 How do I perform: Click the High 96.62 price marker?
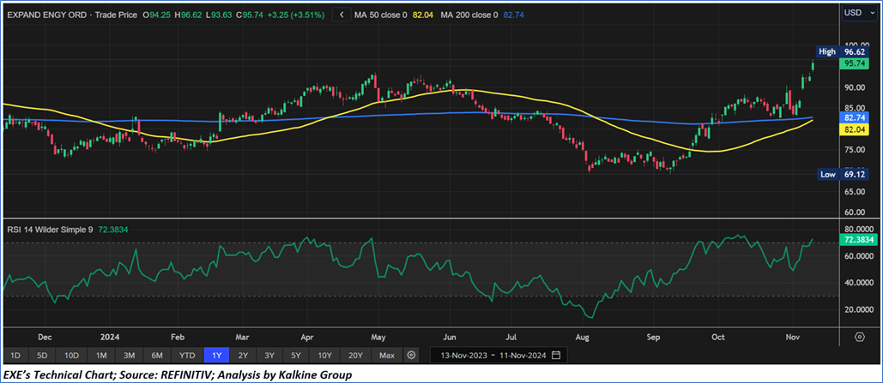839,51
